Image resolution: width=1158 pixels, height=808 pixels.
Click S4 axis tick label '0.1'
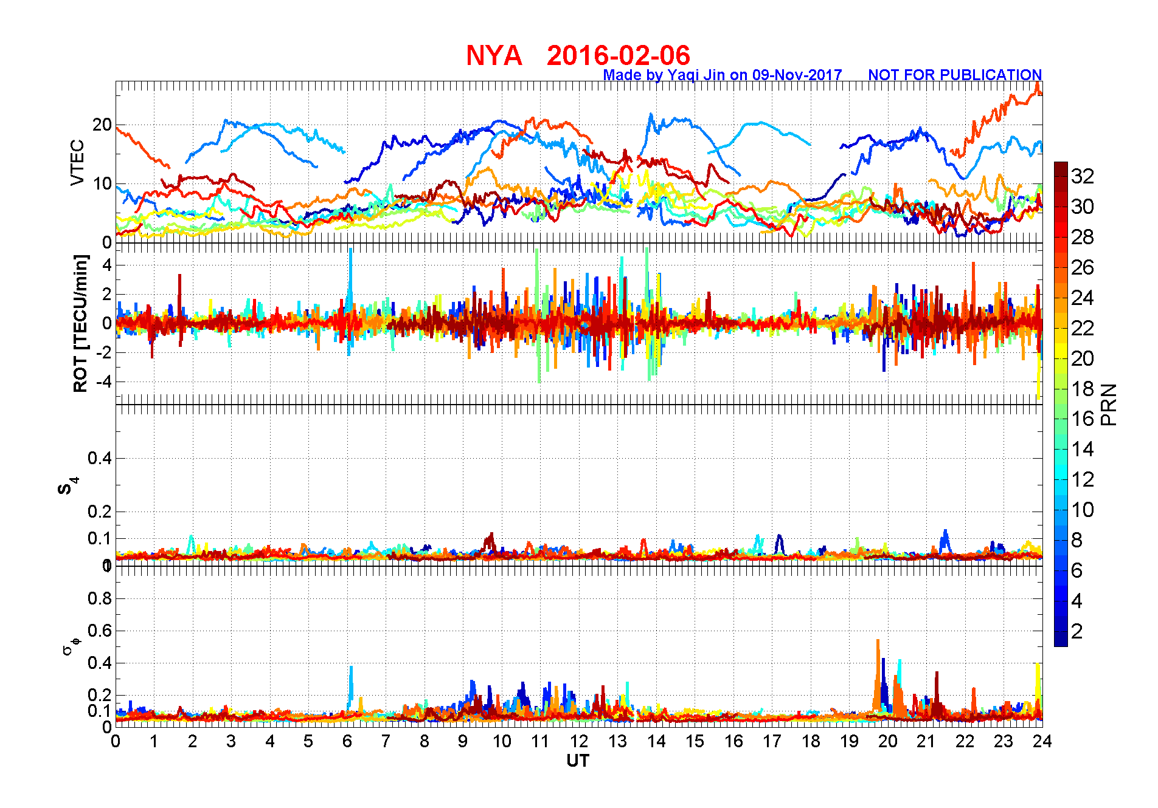point(100,538)
